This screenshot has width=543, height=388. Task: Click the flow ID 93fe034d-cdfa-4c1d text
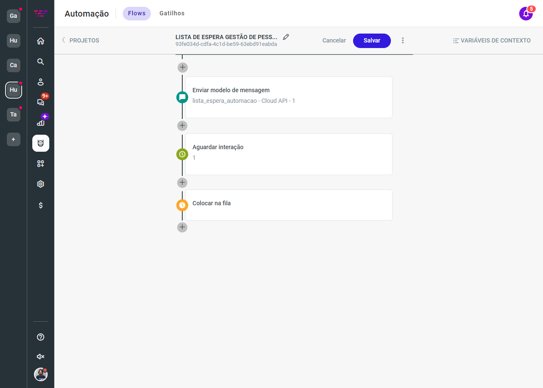coord(226,44)
